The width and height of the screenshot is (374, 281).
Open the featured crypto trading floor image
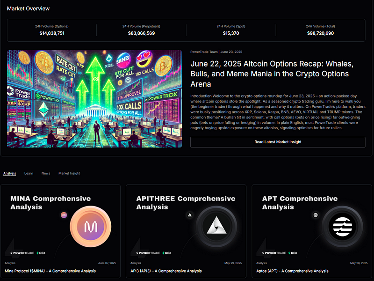[94, 99]
